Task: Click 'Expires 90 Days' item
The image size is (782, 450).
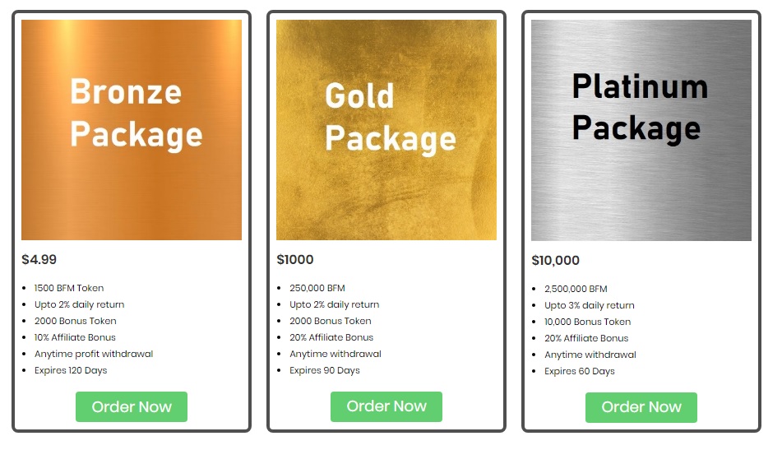Action: 325,370
